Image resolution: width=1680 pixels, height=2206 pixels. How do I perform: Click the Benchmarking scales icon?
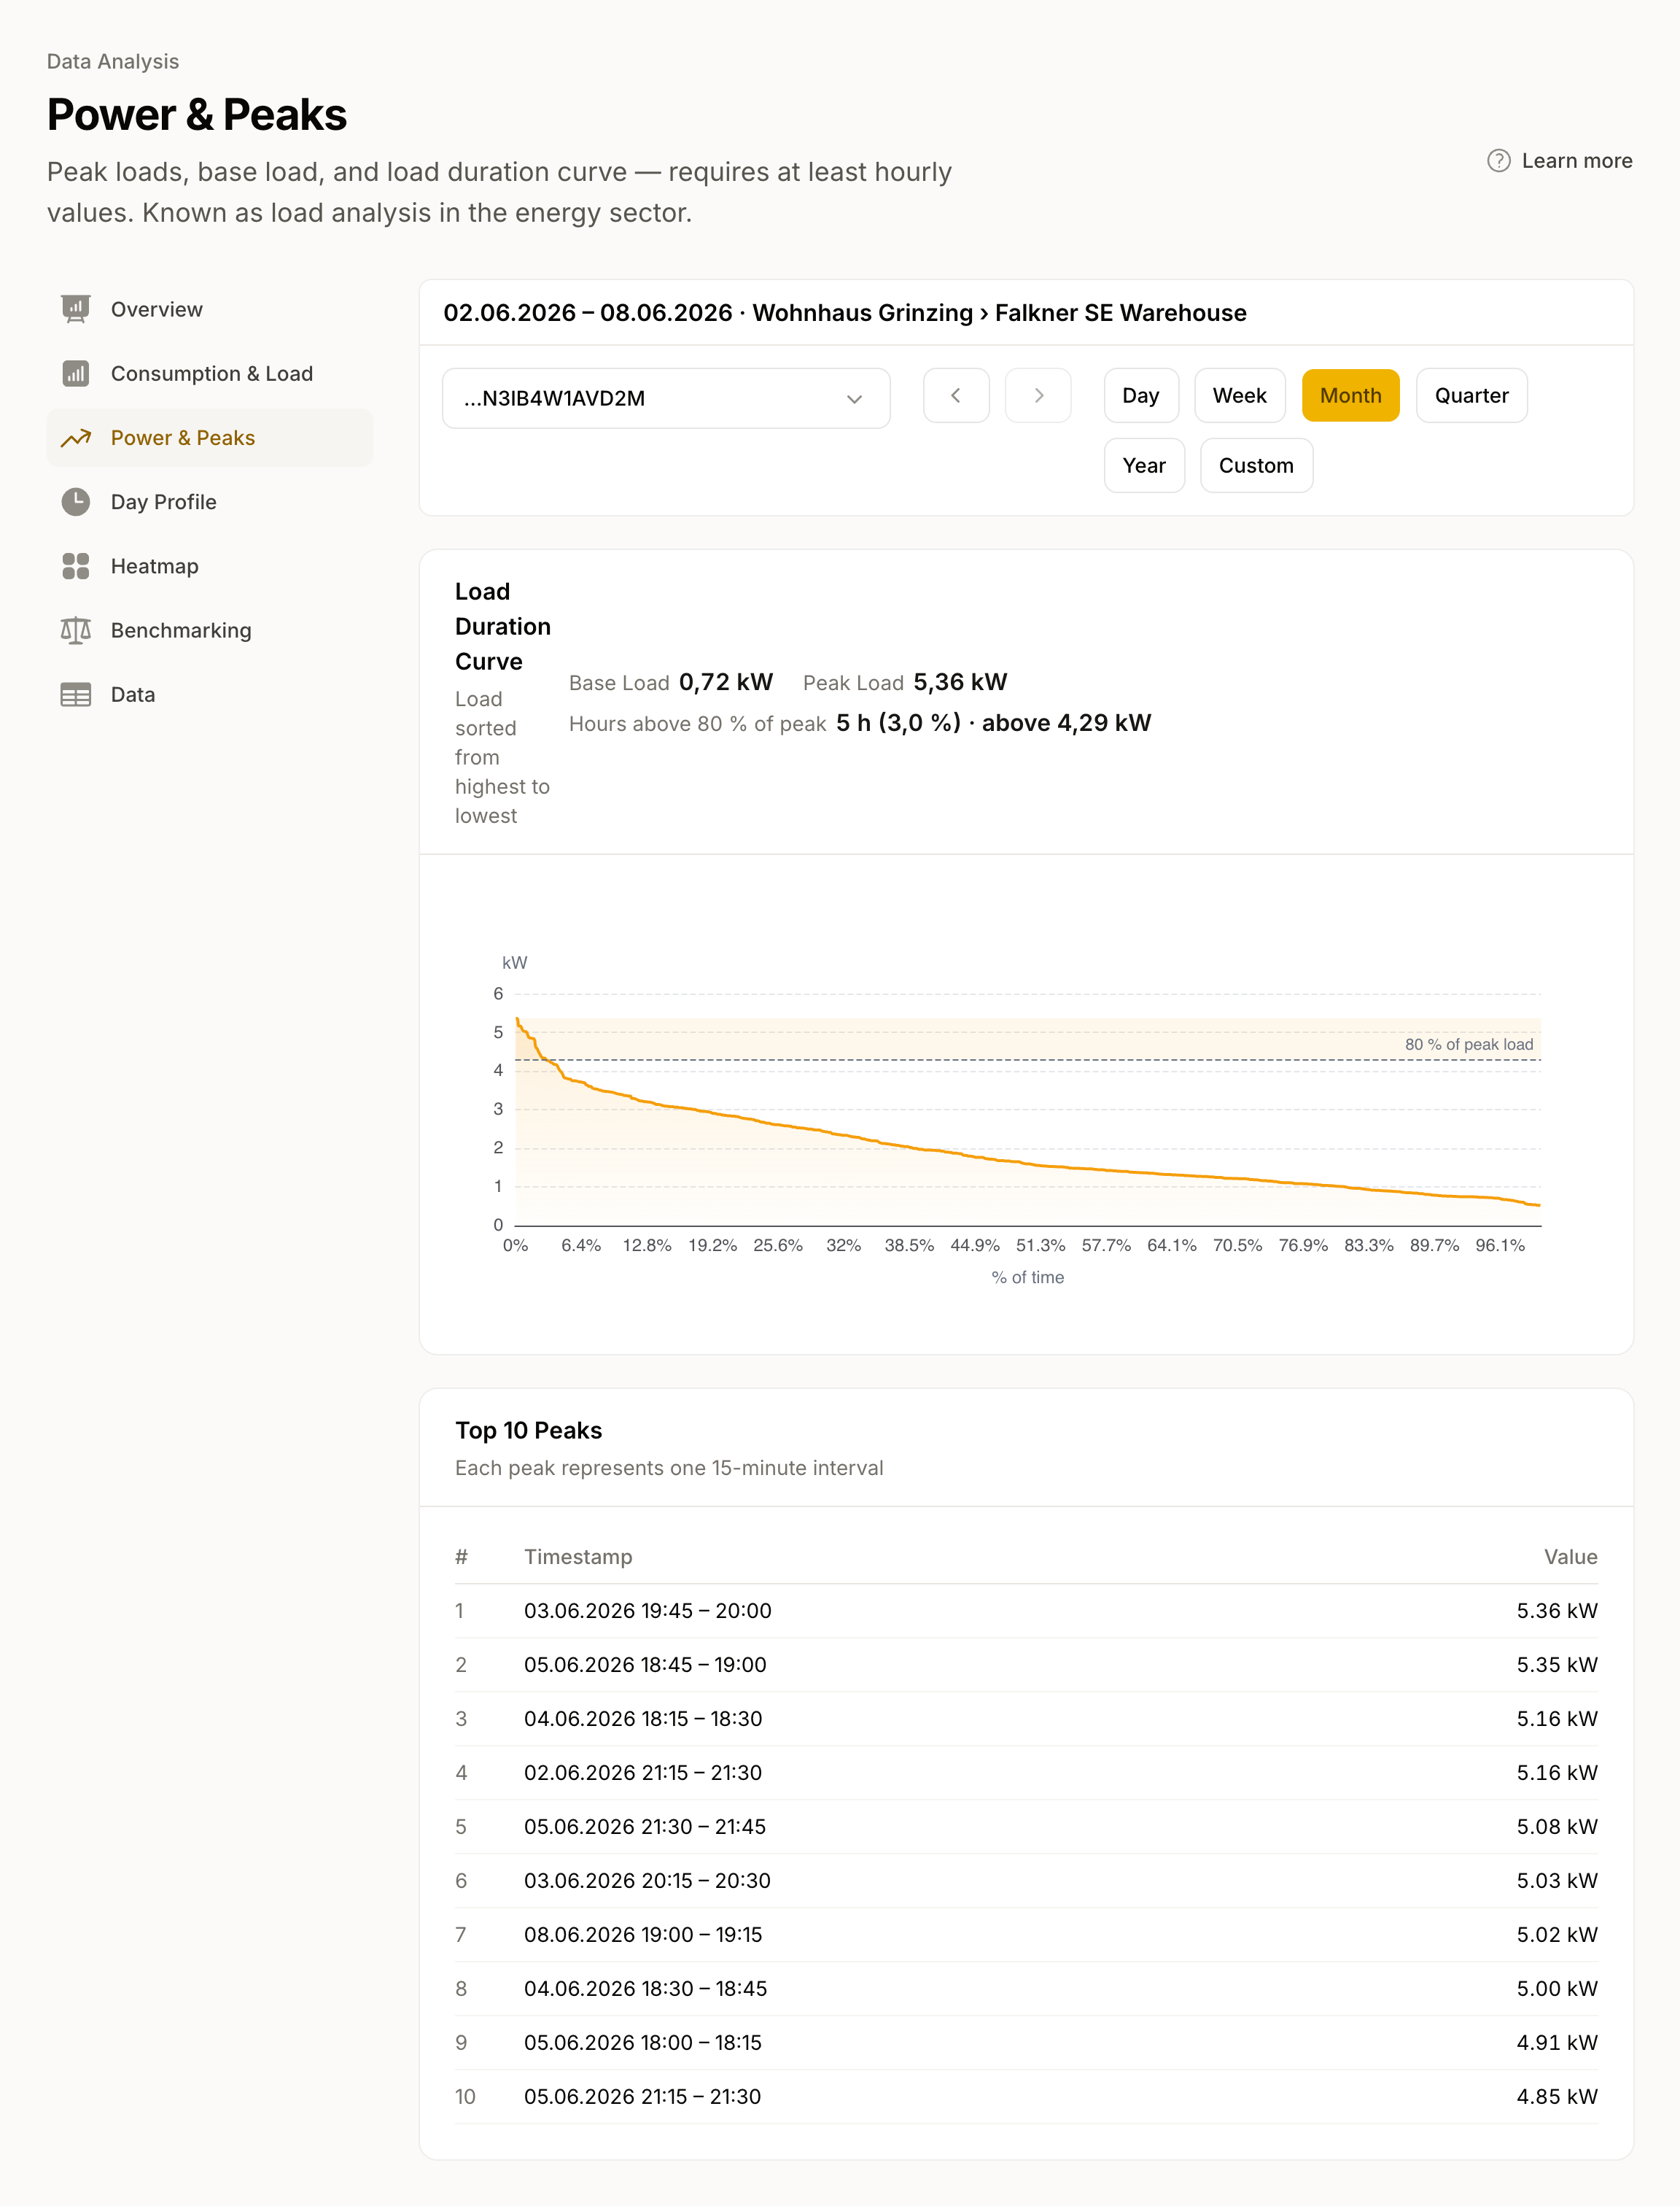point(76,630)
